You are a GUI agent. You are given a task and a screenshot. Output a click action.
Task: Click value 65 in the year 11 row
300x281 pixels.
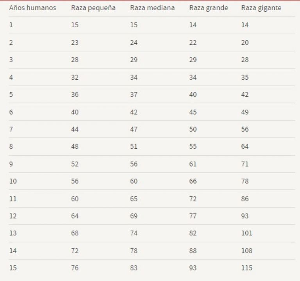coord(134,199)
